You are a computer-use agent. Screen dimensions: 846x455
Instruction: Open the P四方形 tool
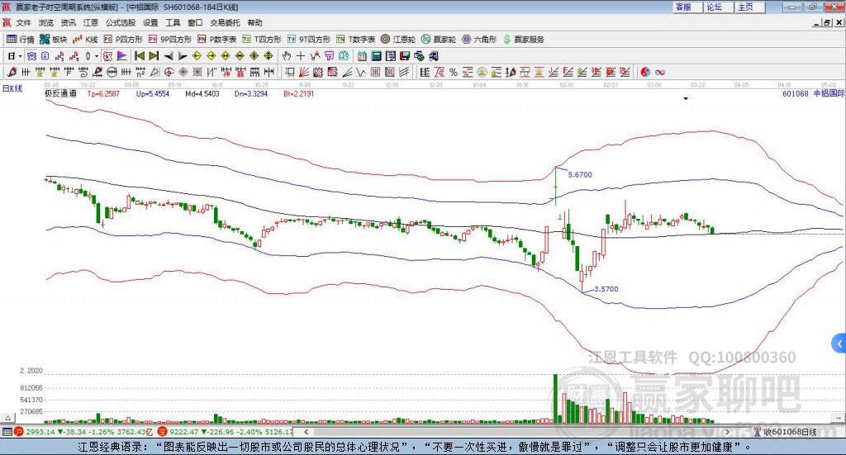coord(123,40)
